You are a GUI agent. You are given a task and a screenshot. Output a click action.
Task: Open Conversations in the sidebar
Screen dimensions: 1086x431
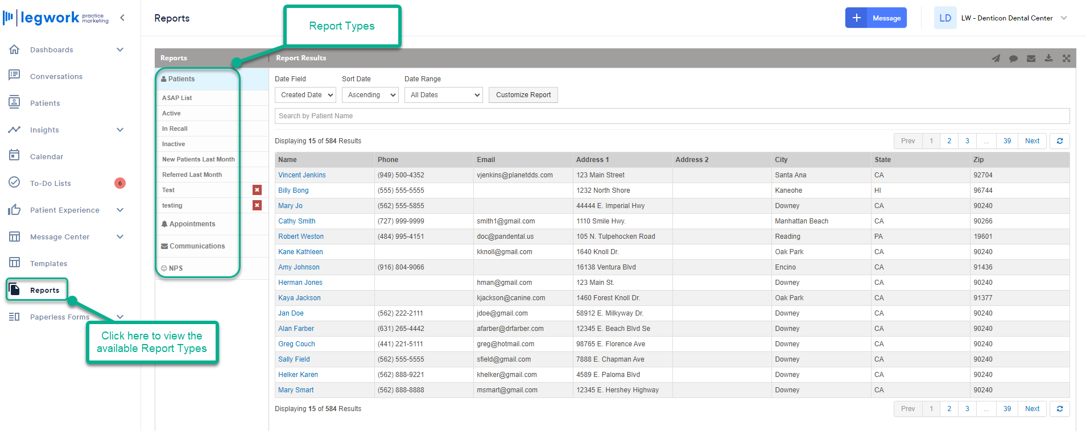[x=56, y=77]
